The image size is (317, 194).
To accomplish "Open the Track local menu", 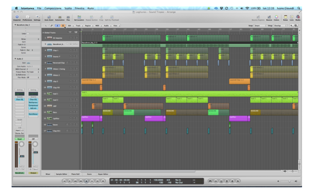I will point(79,26).
